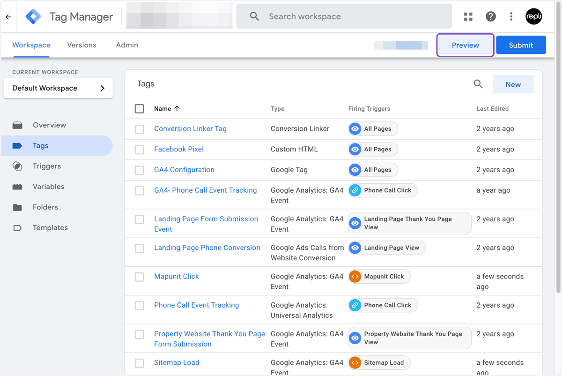The width and height of the screenshot is (562, 376).
Task: Expand the Default Workspace selector
Action: click(x=59, y=88)
